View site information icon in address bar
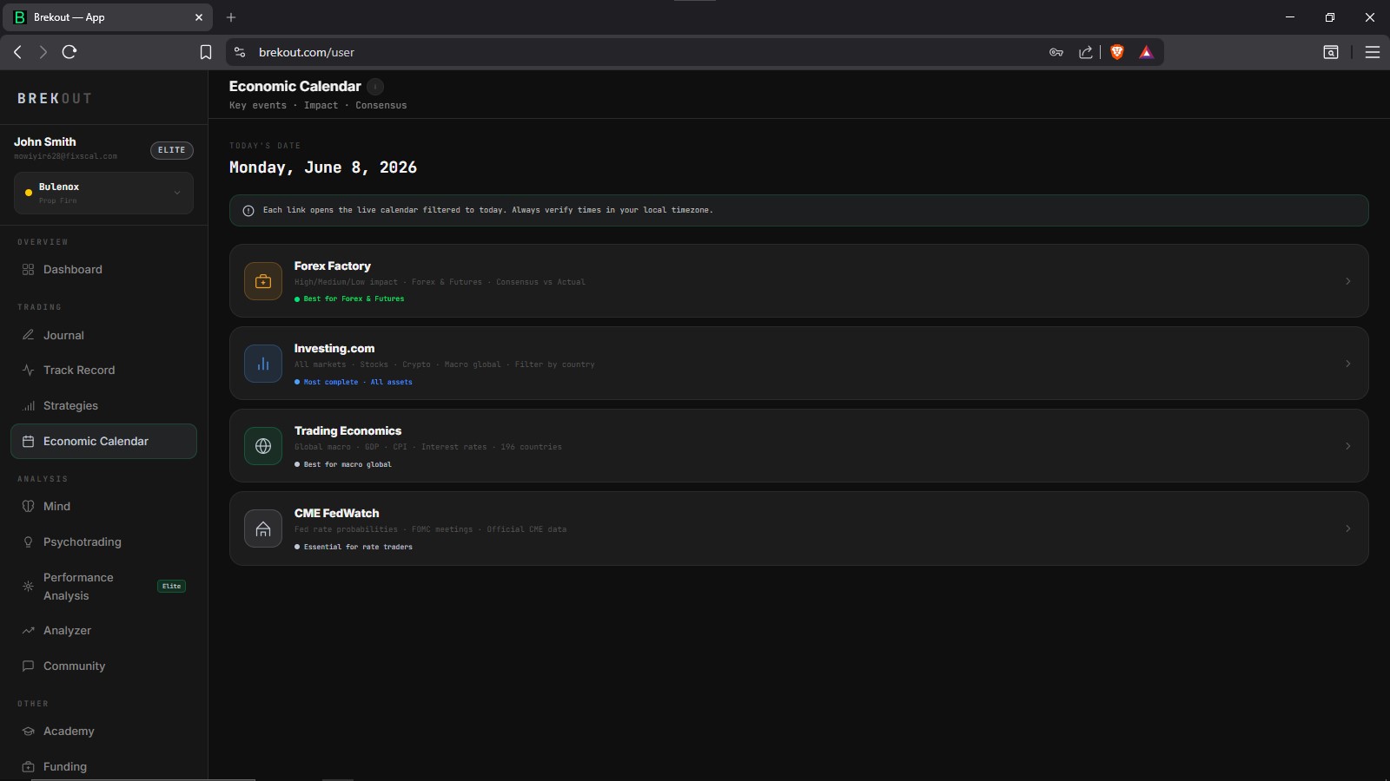 (x=240, y=52)
